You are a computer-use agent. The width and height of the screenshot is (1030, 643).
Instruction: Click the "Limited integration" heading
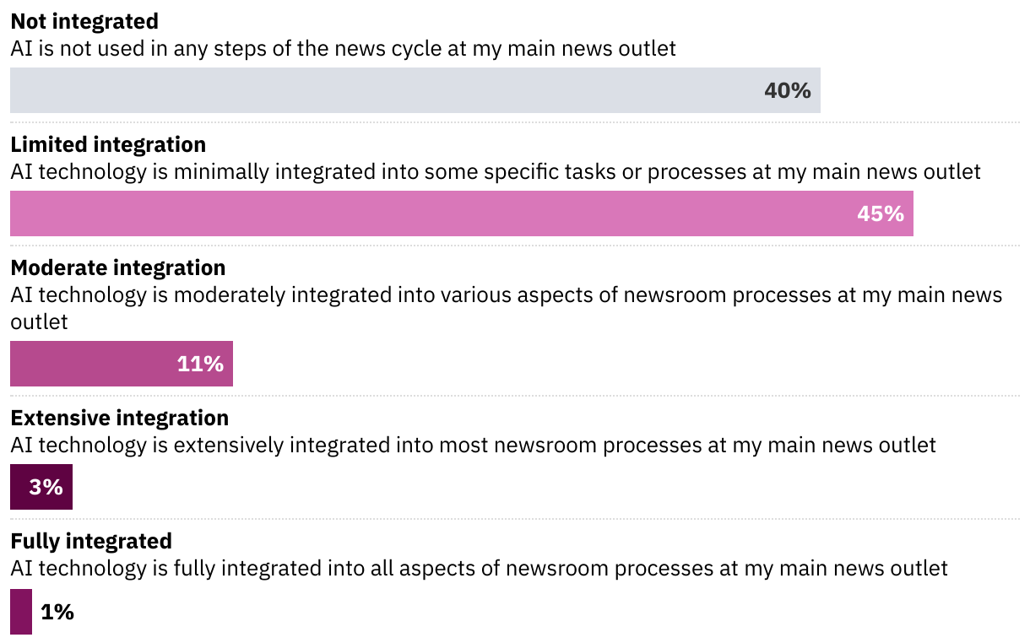pos(108,143)
